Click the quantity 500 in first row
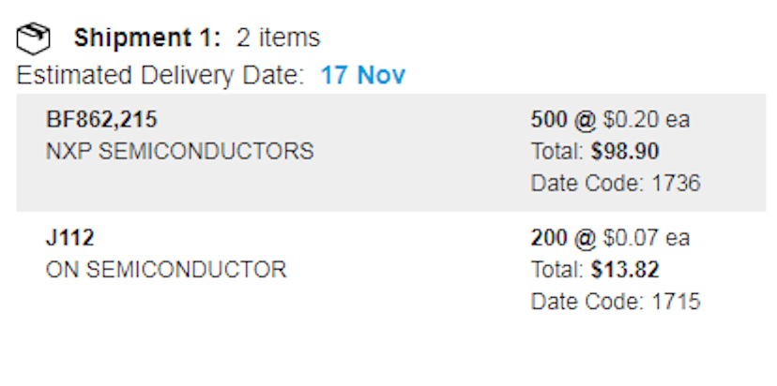This screenshot has height=386, width=777. 549,119
